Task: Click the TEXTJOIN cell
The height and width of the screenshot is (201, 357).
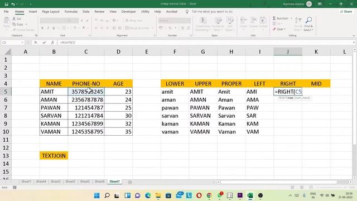Action: pos(54,156)
